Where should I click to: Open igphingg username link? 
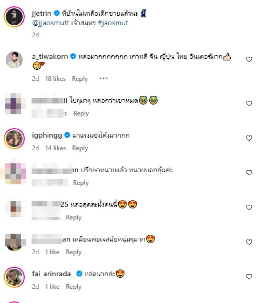coord(47,135)
